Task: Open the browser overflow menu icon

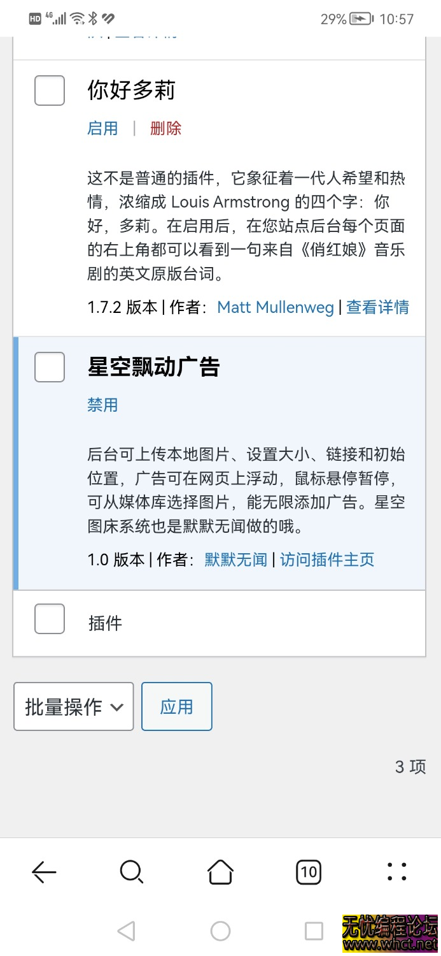Action: [396, 872]
